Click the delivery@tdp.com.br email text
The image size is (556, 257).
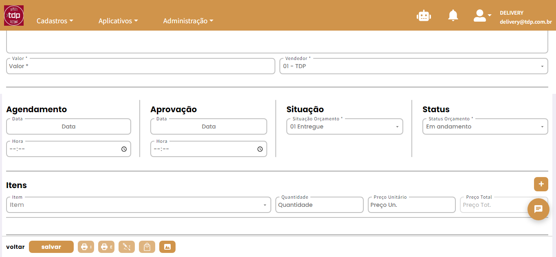(x=526, y=22)
